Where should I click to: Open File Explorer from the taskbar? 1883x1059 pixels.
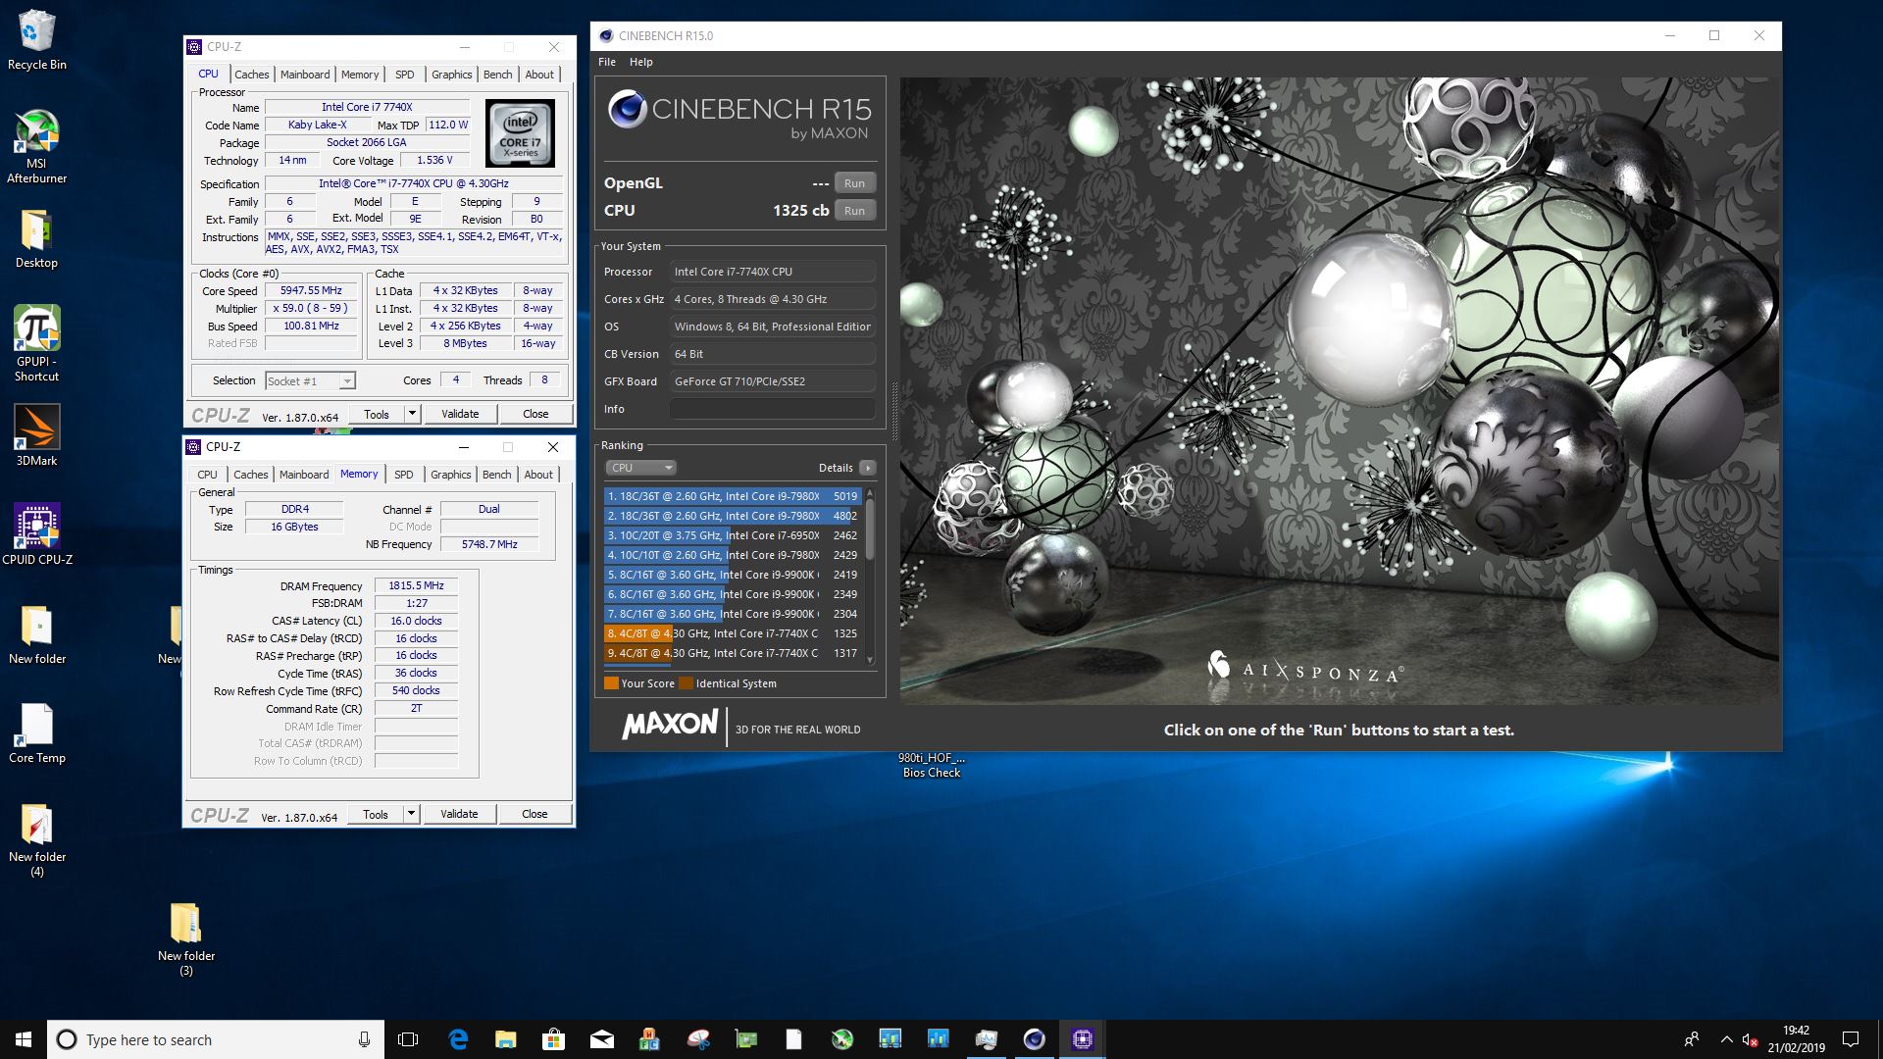[x=505, y=1039]
